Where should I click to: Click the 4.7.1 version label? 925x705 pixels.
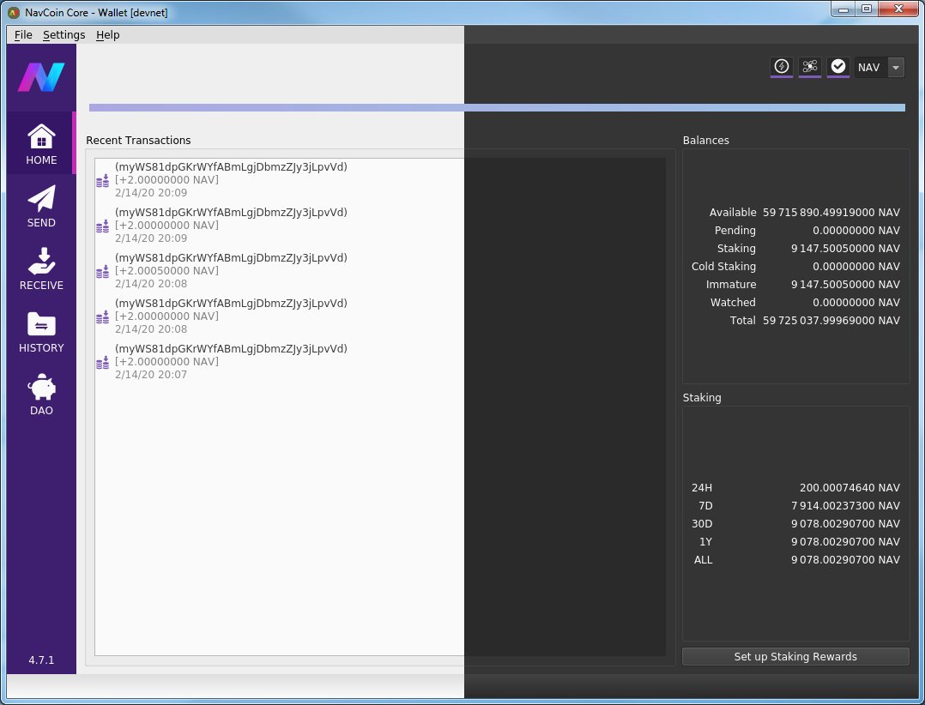[x=41, y=660]
